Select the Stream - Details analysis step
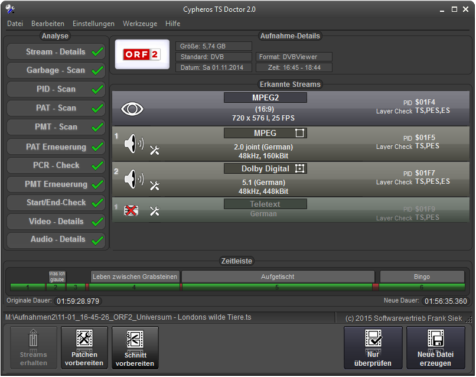 pyautogui.click(x=56, y=51)
